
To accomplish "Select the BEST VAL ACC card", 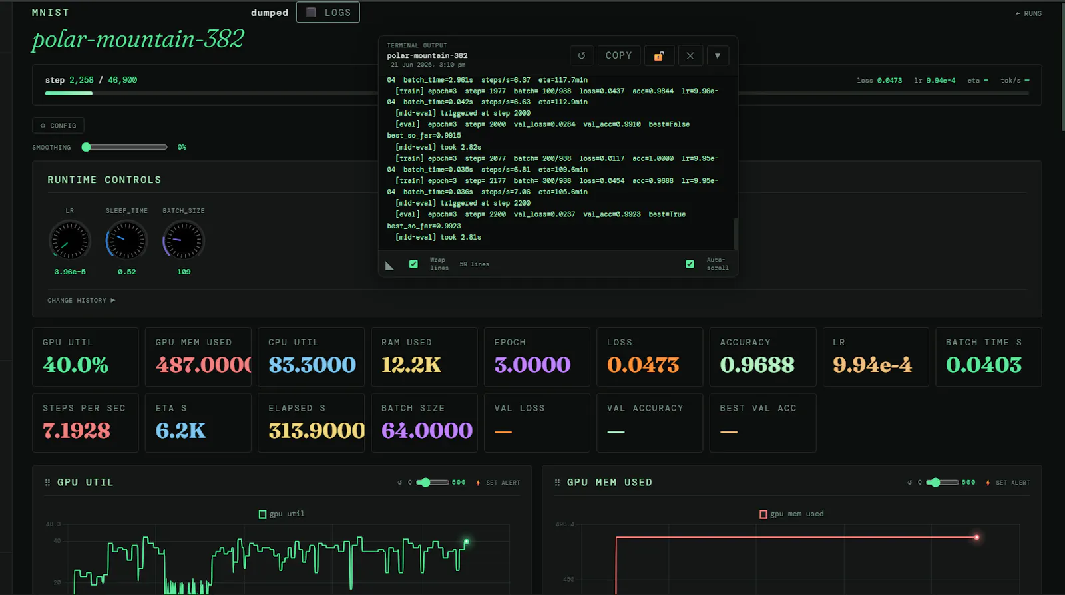I will [x=763, y=423].
